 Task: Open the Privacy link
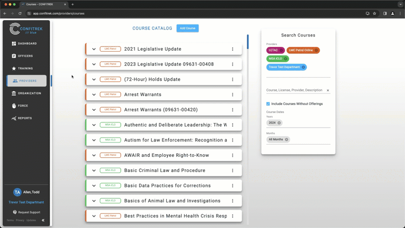tap(20, 220)
